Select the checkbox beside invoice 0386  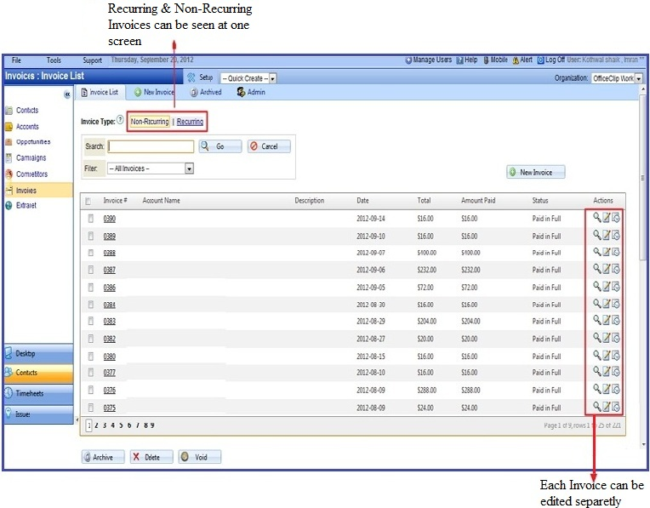tap(91, 288)
